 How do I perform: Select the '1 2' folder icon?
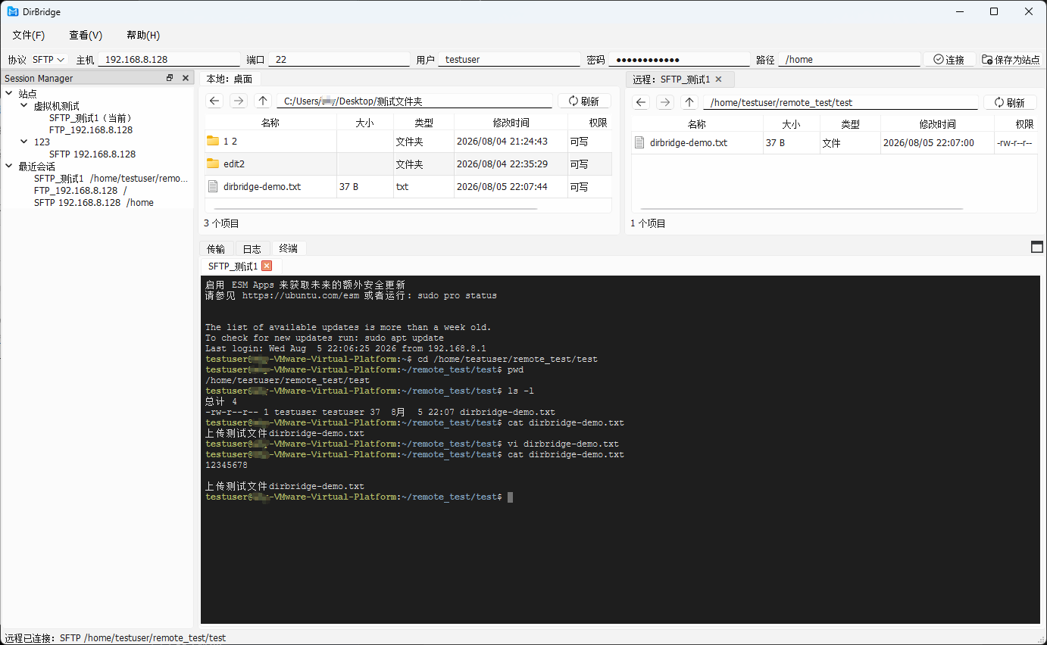click(x=213, y=141)
